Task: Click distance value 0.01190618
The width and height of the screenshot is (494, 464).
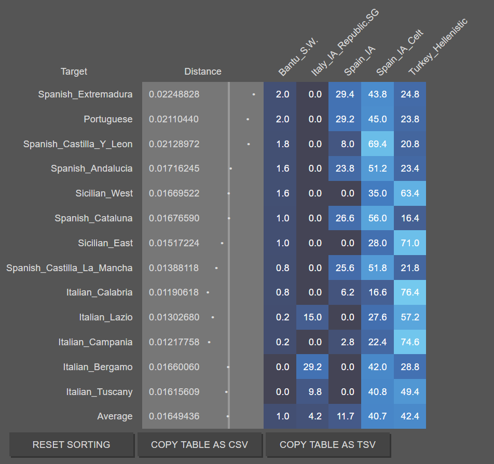Action: click(x=174, y=292)
